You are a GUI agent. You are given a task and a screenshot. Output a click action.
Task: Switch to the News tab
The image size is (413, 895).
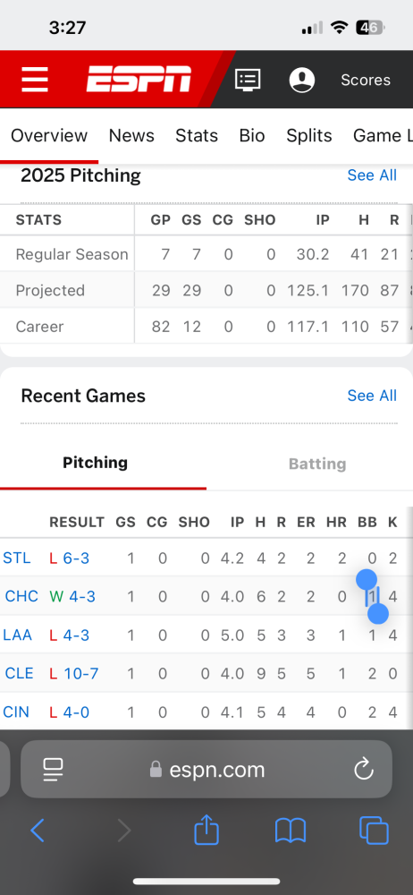(131, 135)
